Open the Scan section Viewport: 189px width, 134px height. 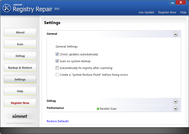point(20,44)
